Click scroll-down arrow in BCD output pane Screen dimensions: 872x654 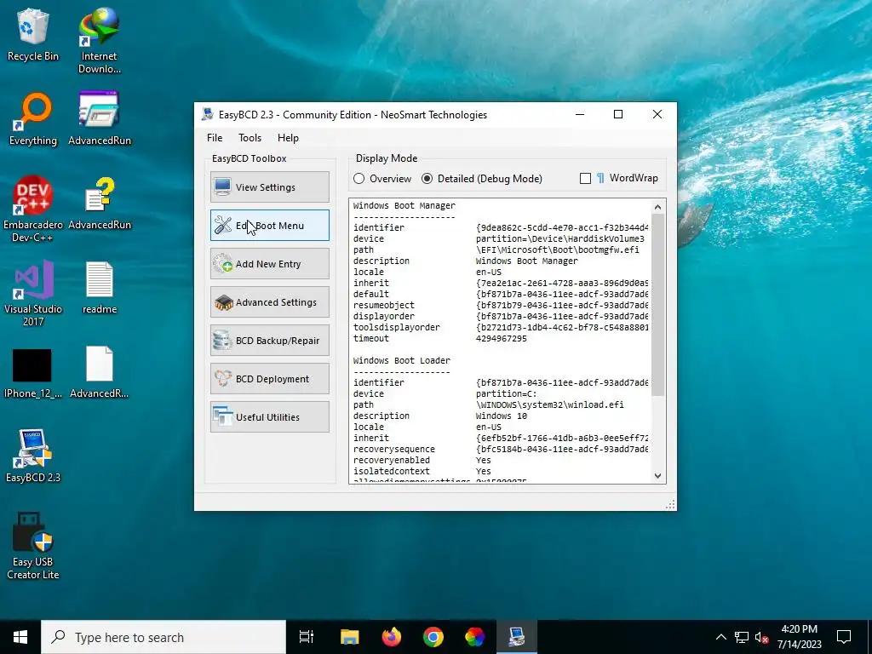click(x=658, y=475)
